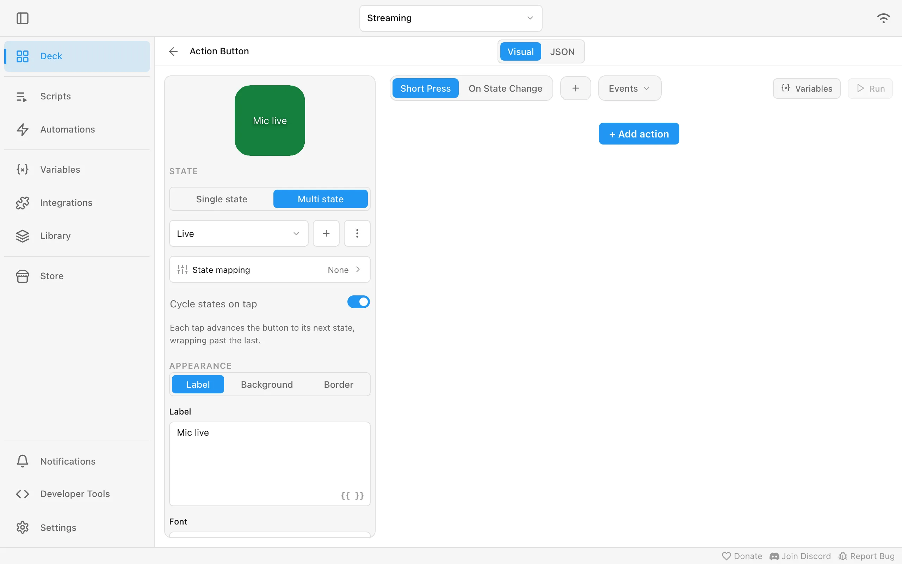Image resolution: width=902 pixels, height=564 pixels.
Task: Click into the Label text area
Action: tap(270, 464)
